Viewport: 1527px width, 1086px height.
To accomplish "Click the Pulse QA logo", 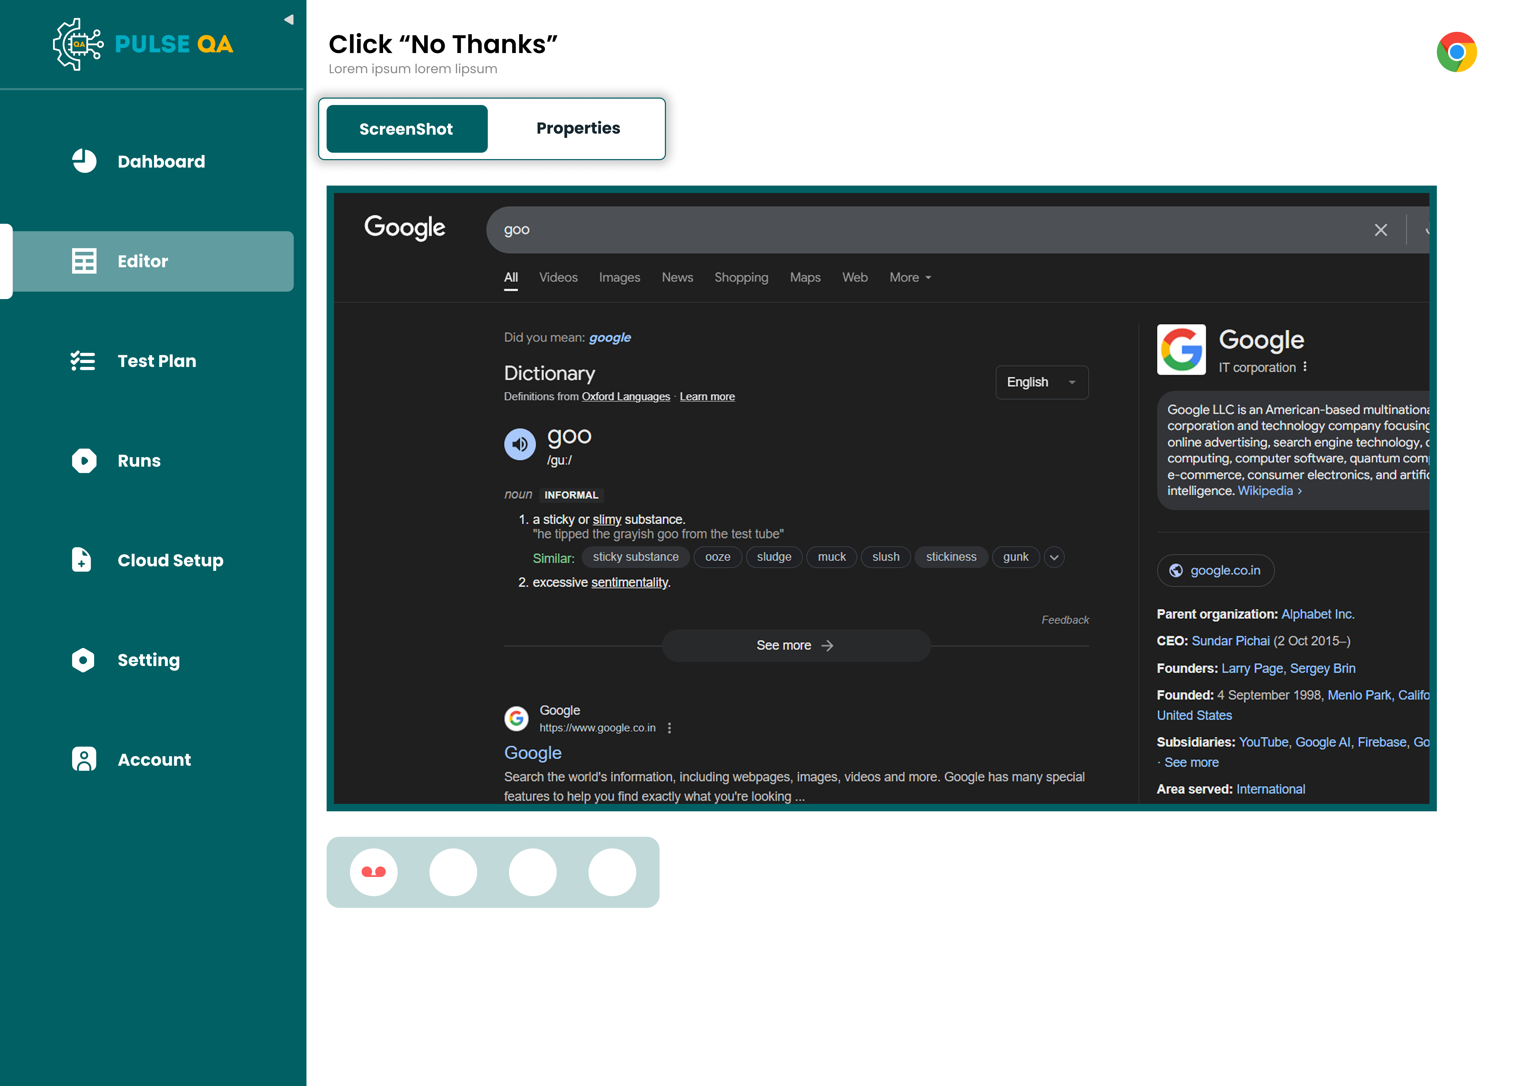I will (143, 44).
